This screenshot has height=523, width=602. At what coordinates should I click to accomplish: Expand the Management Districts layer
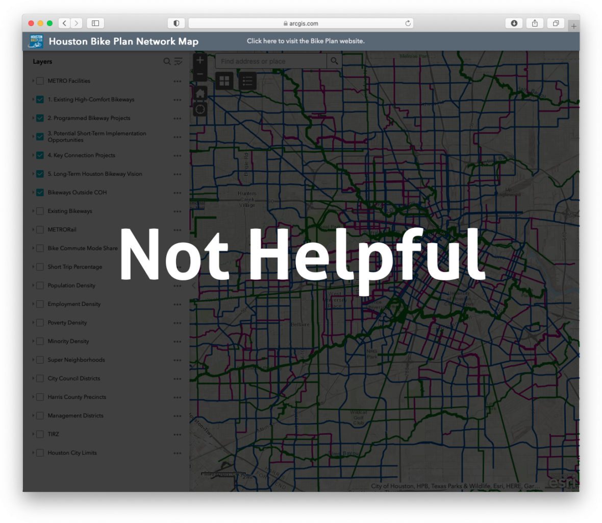click(x=33, y=415)
